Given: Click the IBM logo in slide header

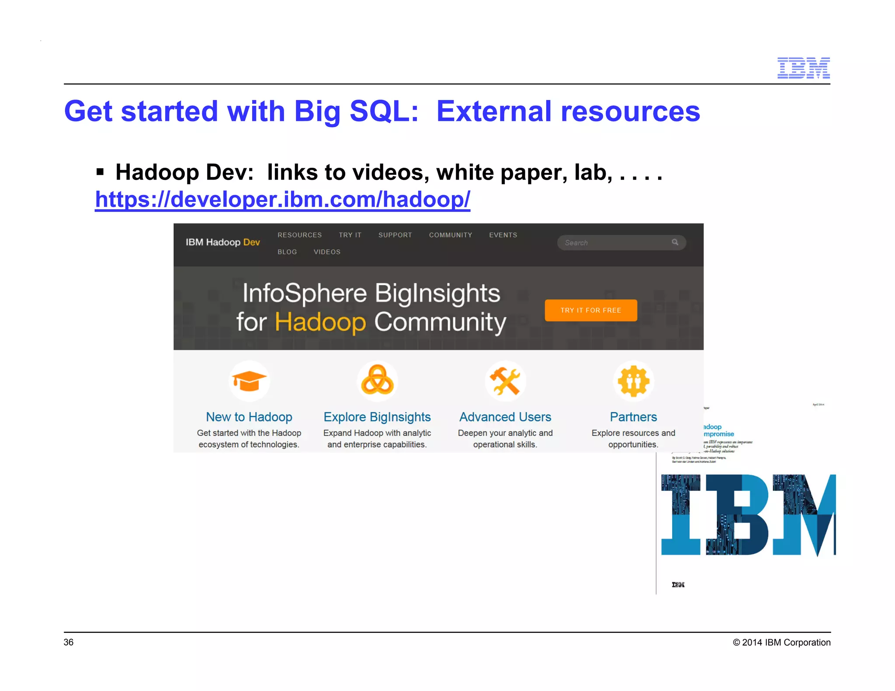Looking at the screenshot, I should (803, 68).
